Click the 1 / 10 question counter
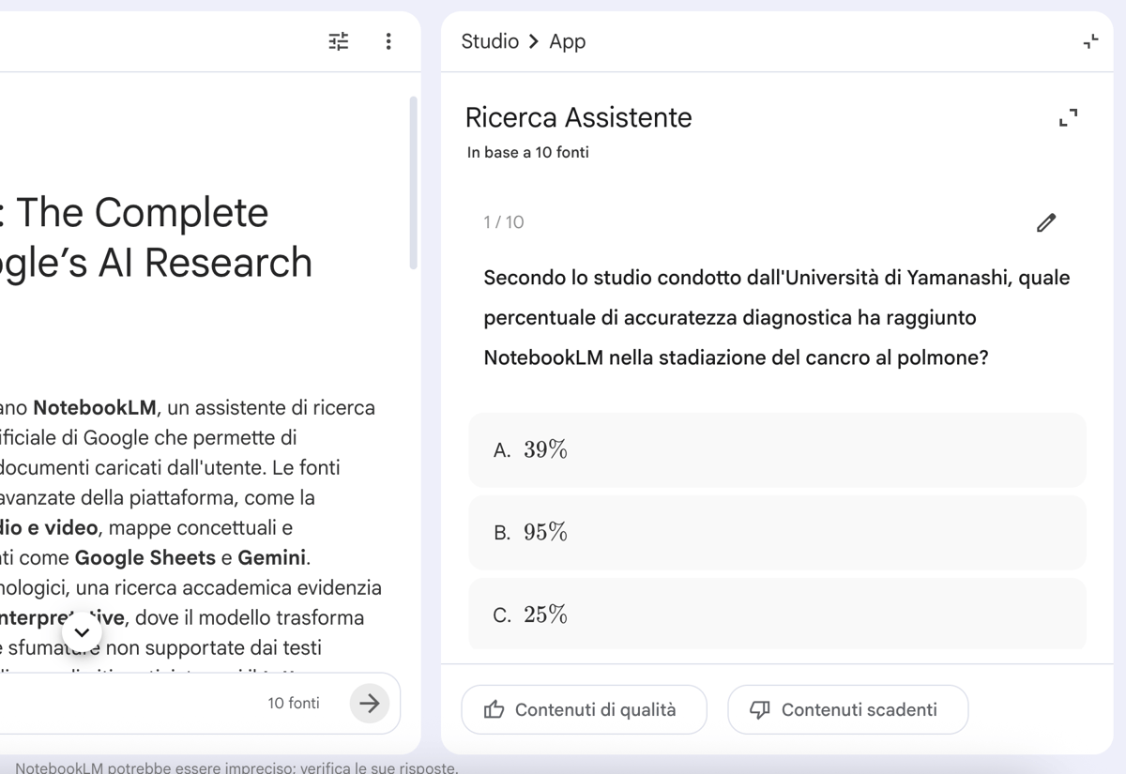This screenshot has width=1126, height=774. [x=504, y=222]
